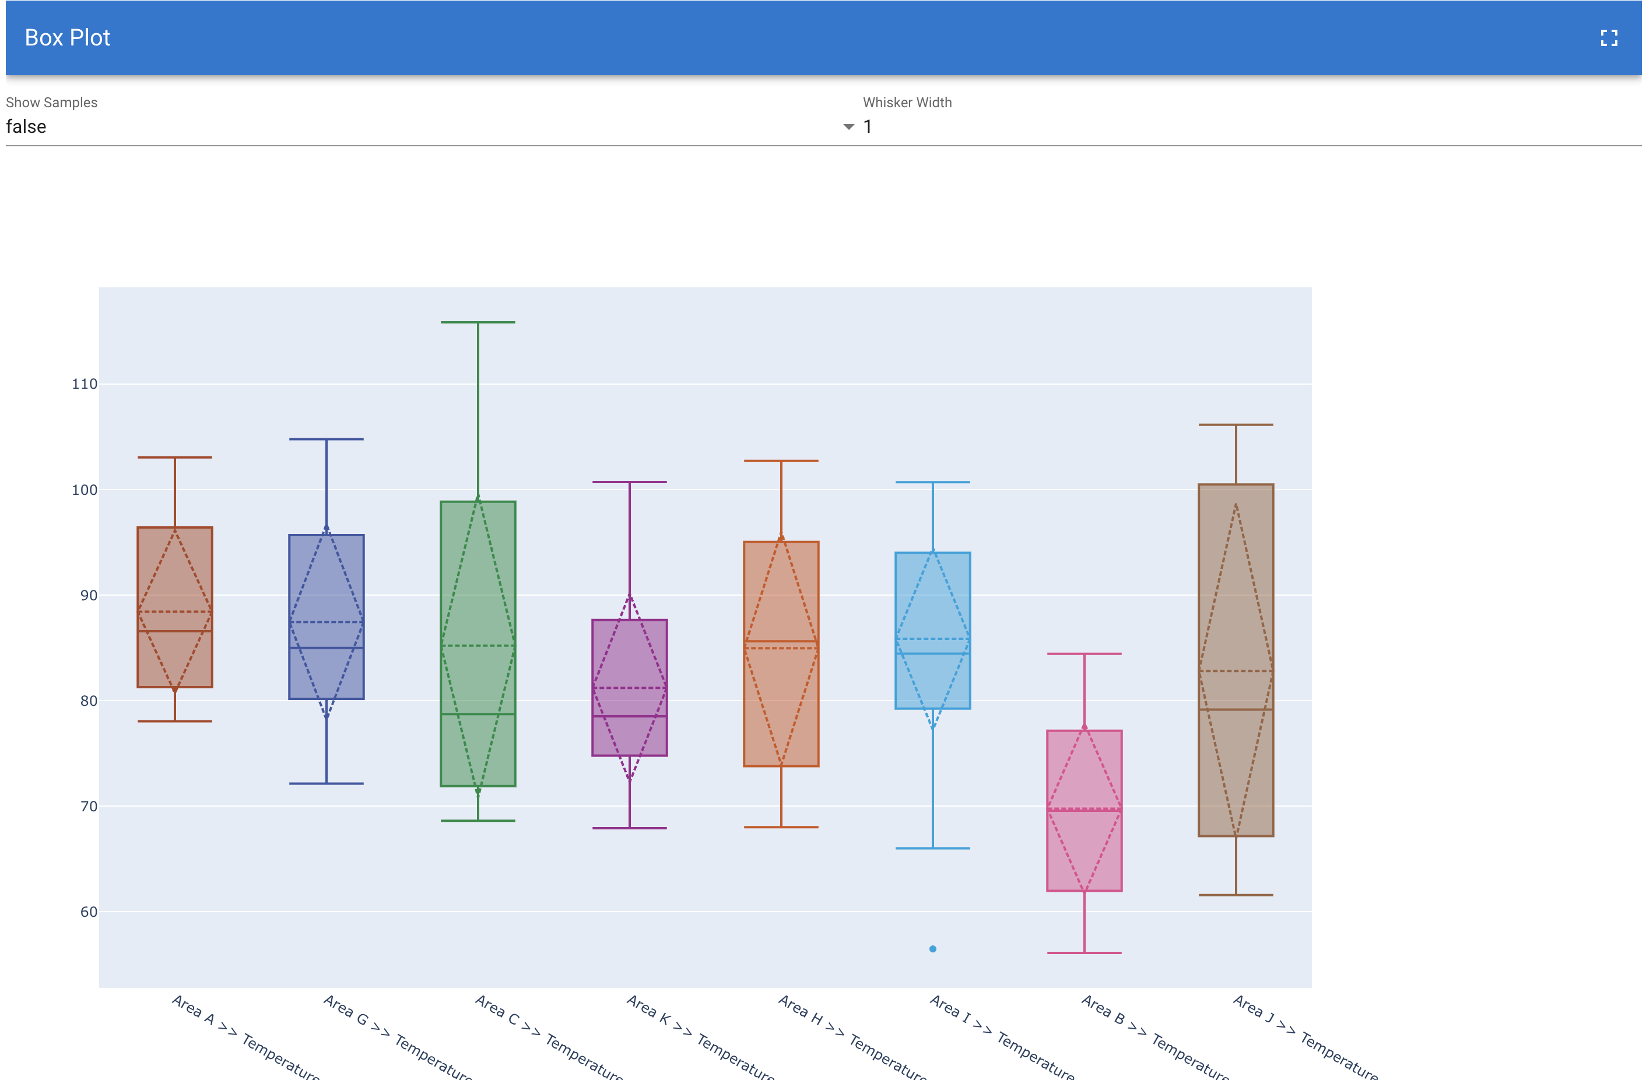1646x1080 pixels.
Task: Click the Box Plot title bar
Action: coord(67,37)
